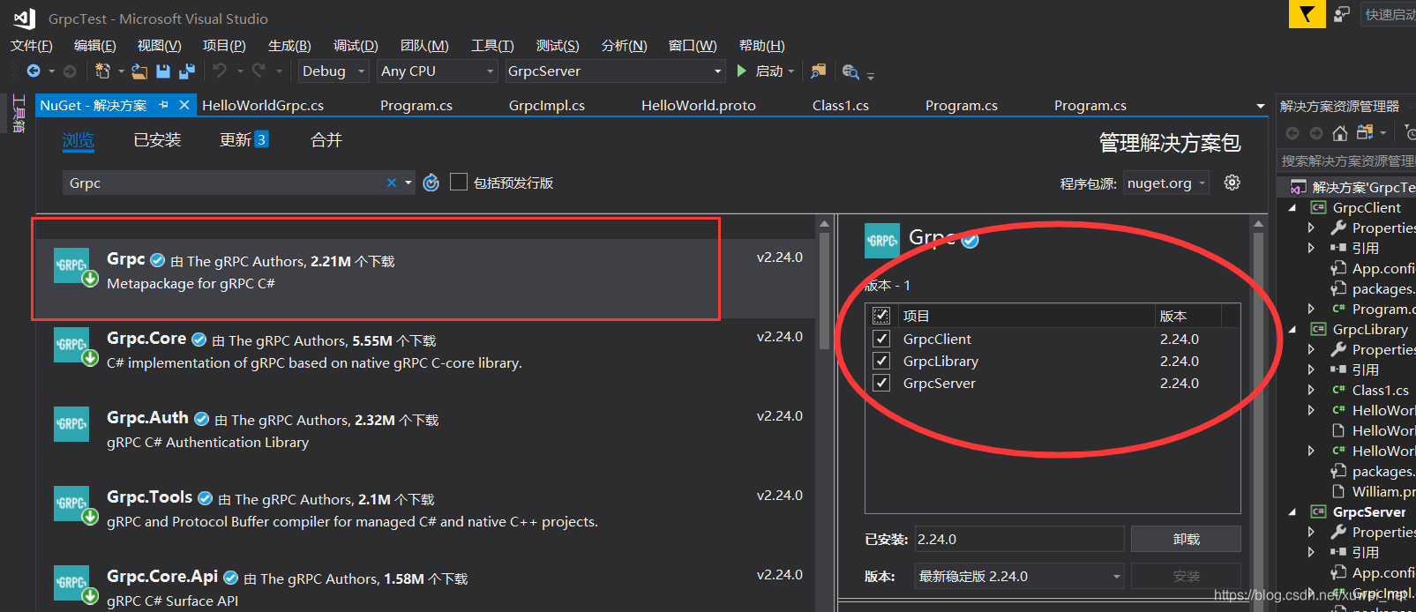Screen dimensions: 1416x612
Task: Click the Quick Launch search box
Action: (x=1389, y=14)
